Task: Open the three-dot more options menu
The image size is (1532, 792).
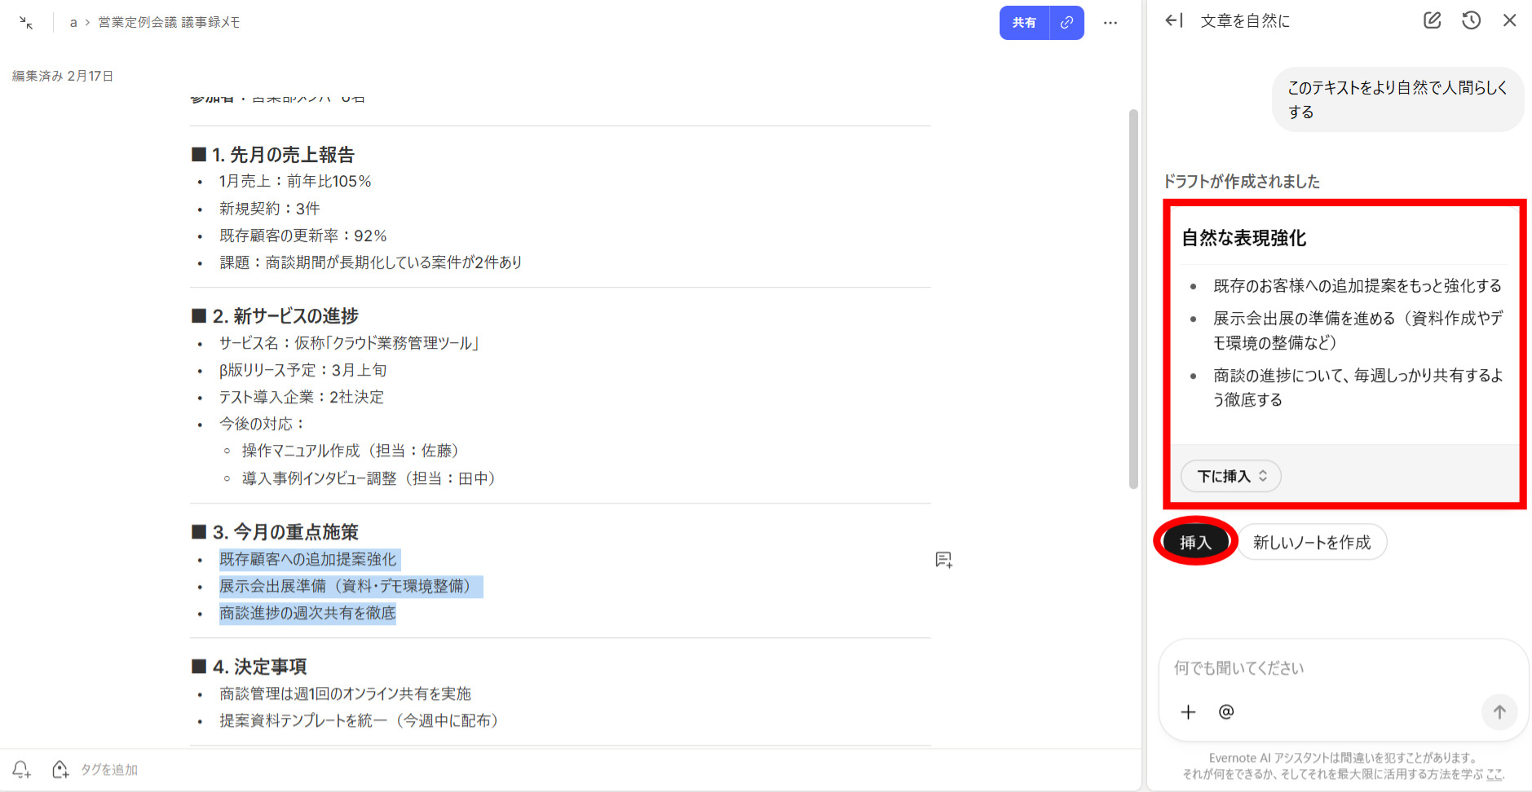Action: 1110,23
